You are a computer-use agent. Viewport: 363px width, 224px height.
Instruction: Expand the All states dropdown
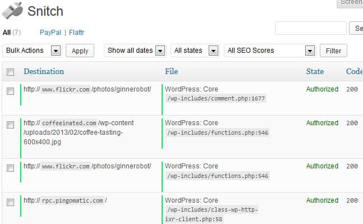[195, 51]
